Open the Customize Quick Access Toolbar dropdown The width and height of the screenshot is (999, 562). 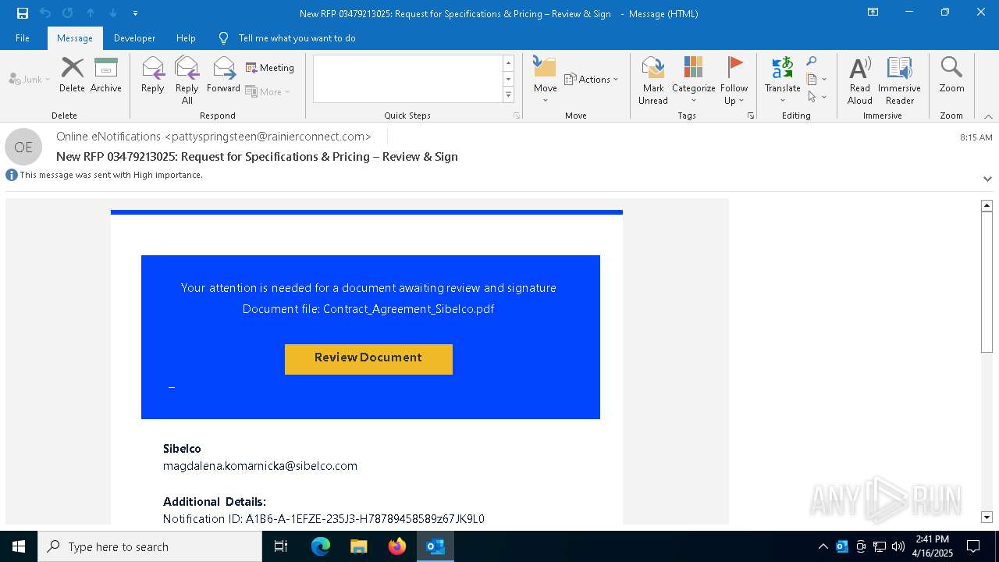click(x=135, y=13)
